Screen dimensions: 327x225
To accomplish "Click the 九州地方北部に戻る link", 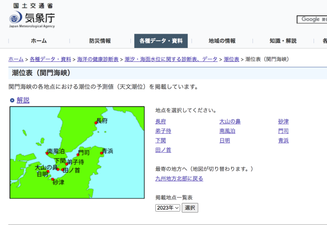I will tap(179, 178).
